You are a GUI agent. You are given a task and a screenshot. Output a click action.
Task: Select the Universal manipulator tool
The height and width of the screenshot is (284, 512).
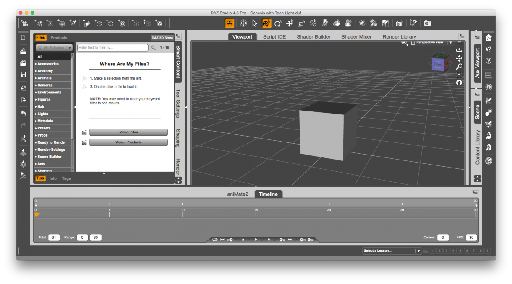coord(266,23)
